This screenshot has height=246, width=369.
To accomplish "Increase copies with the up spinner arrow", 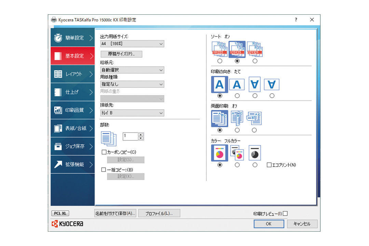I will point(141,135).
